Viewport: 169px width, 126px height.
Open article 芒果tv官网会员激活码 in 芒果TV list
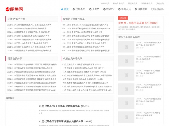coord(29,39)
